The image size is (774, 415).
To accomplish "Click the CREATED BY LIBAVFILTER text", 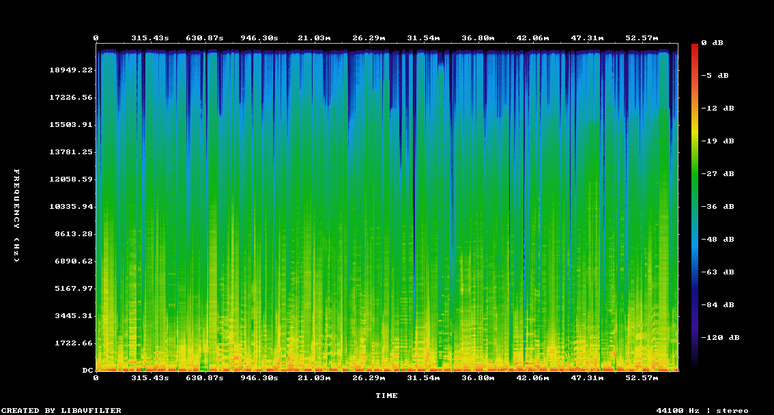I will tap(62, 410).
